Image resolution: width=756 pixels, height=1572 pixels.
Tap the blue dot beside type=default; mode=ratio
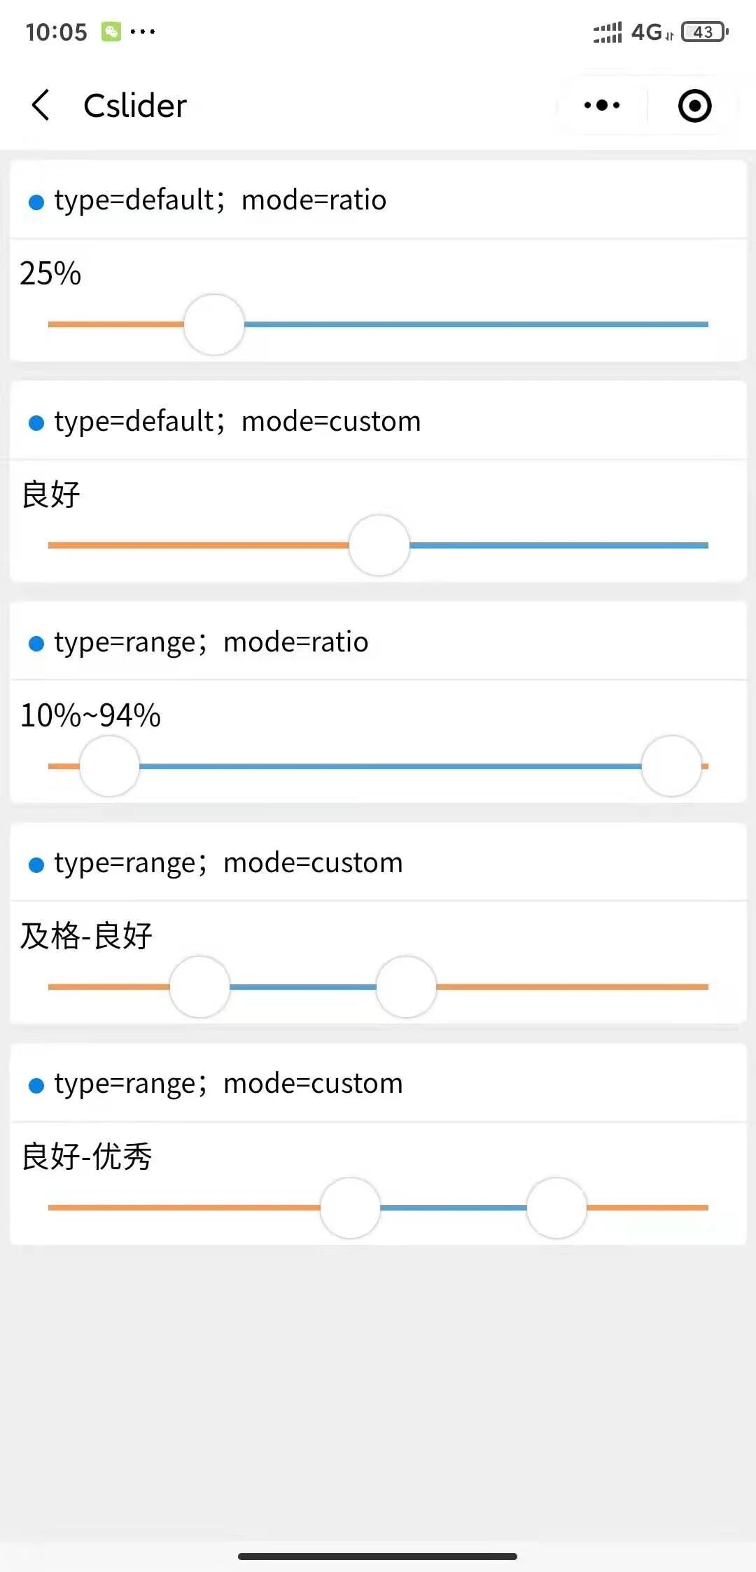tap(36, 202)
